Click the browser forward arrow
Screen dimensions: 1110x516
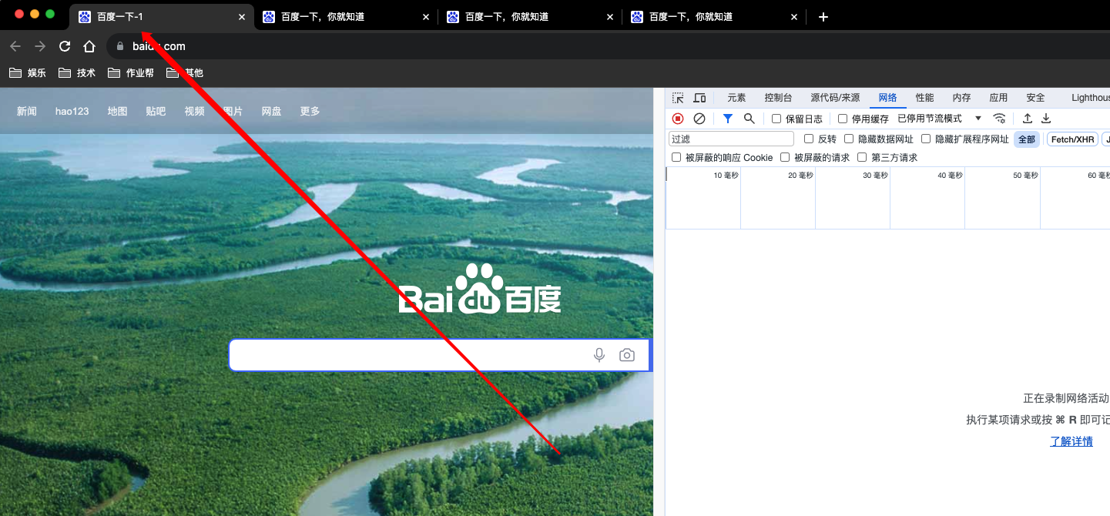(40, 46)
